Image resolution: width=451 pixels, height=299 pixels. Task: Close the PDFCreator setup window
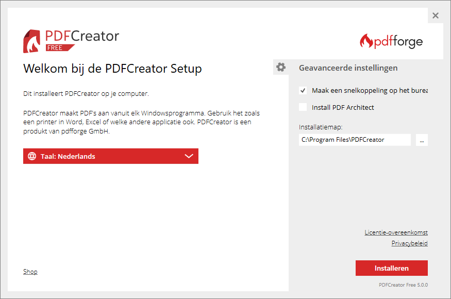coord(436,15)
